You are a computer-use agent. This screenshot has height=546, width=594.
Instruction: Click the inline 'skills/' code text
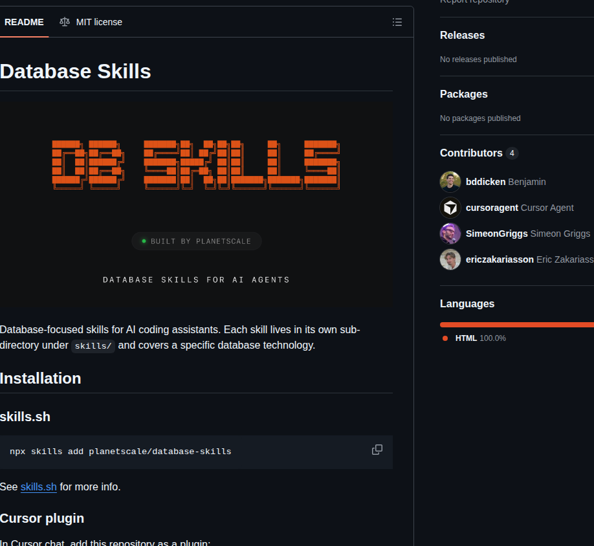(93, 345)
